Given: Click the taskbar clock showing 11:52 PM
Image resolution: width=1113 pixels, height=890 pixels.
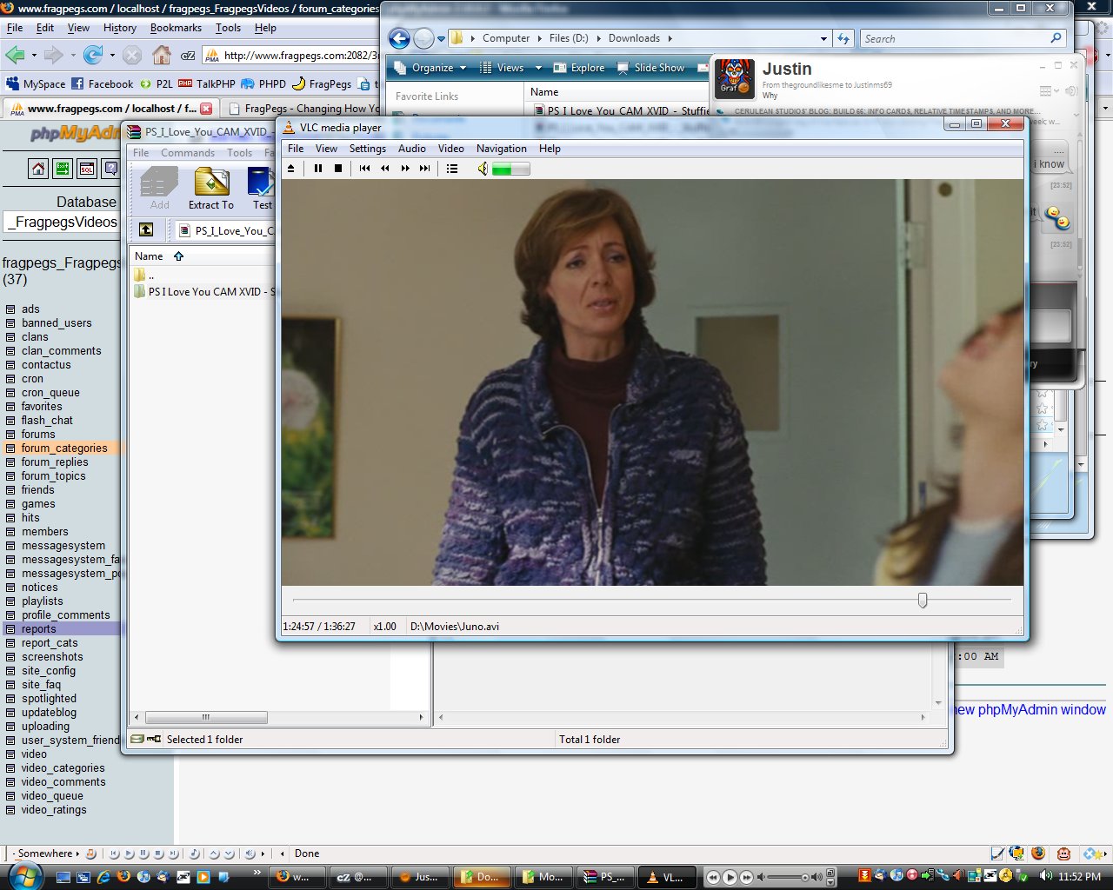Looking at the screenshot, I should click(1080, 877).
